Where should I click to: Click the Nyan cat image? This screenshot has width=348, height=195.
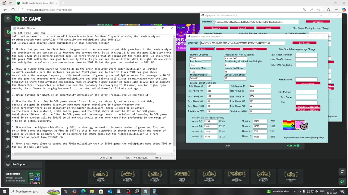pos(295,125)
